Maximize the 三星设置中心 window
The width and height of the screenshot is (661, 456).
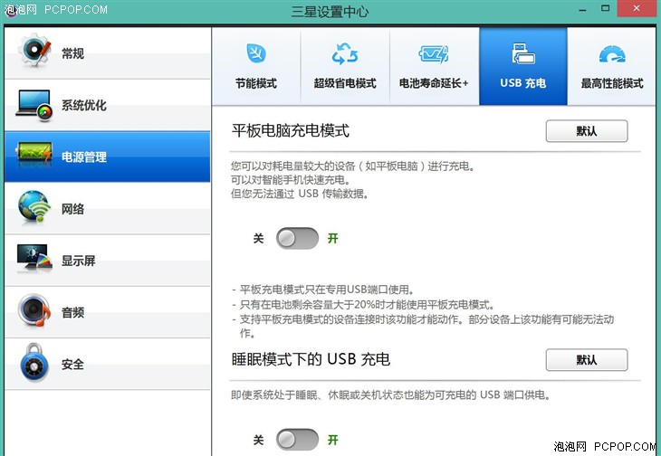point(606,8)
